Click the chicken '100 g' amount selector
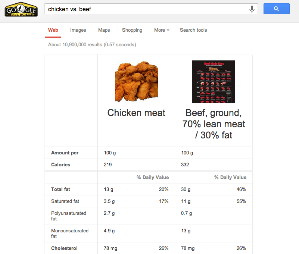This screenshot has width=299, height=254. 110,153
